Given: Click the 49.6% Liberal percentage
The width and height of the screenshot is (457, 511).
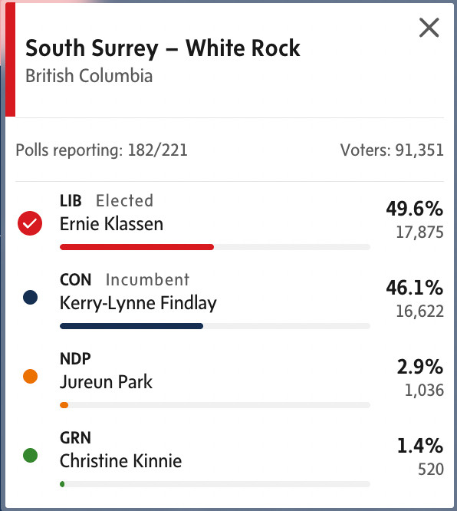Looking at the screenshot, I should point(414,209).
